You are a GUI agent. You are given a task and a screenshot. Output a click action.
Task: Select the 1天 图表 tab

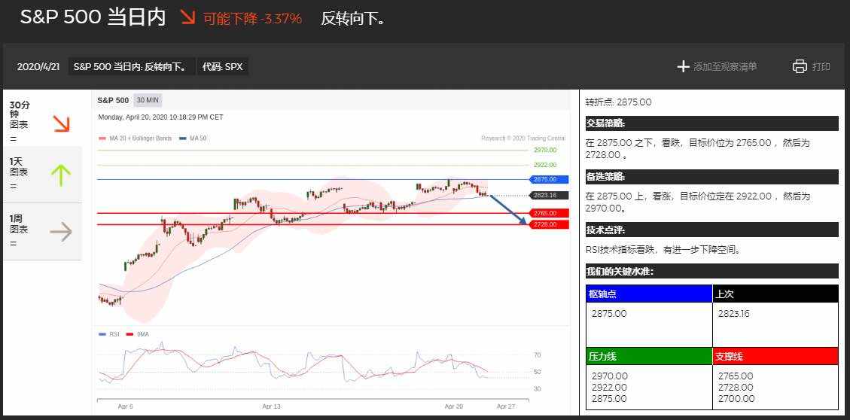(42, 175)
